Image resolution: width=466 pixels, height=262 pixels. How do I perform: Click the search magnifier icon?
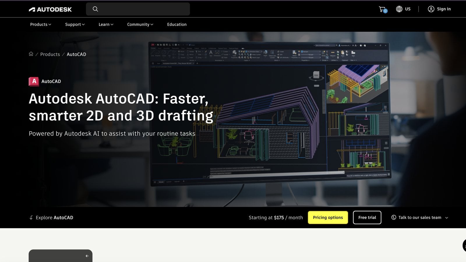coord(95,9)
